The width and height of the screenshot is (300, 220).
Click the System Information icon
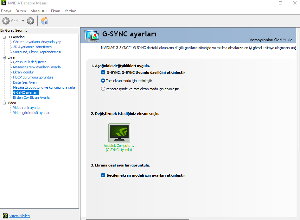point(5,216)
